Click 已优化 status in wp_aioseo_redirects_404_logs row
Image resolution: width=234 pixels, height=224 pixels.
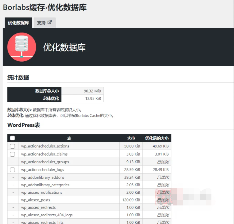(x=163, y=215)
